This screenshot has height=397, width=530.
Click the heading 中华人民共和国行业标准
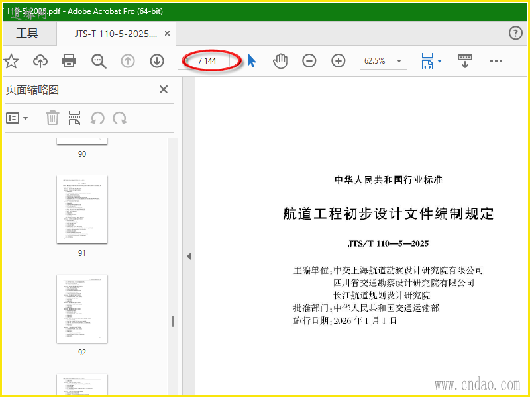point(388,180)
